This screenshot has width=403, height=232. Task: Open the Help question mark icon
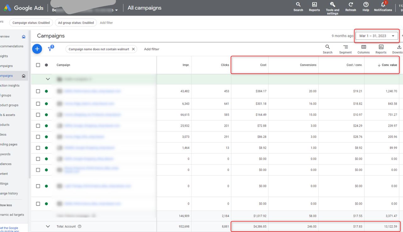click(x=366, y=5)
